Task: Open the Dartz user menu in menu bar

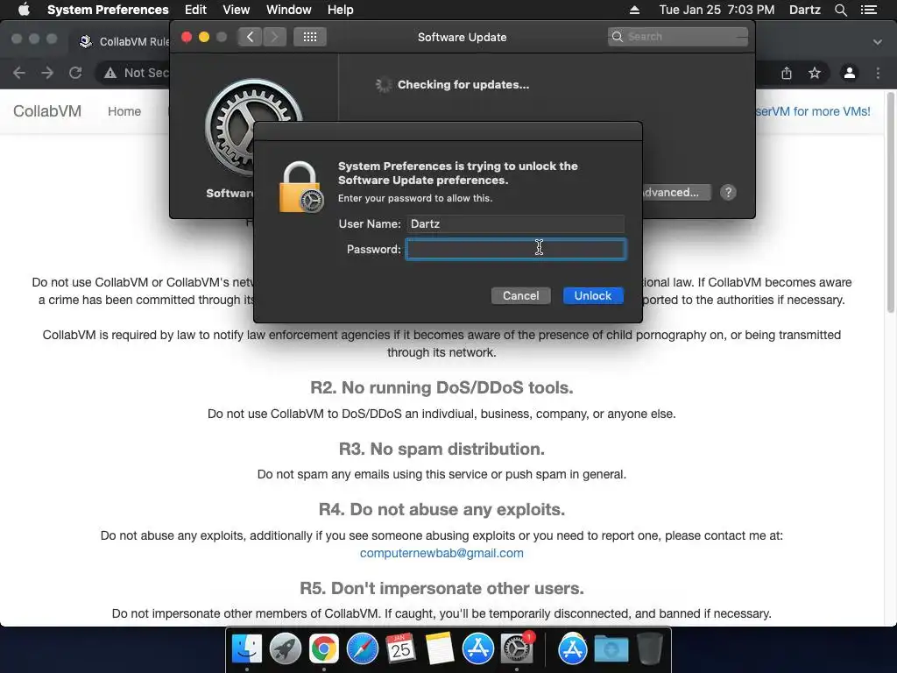Action: click(x=805, y=10)
